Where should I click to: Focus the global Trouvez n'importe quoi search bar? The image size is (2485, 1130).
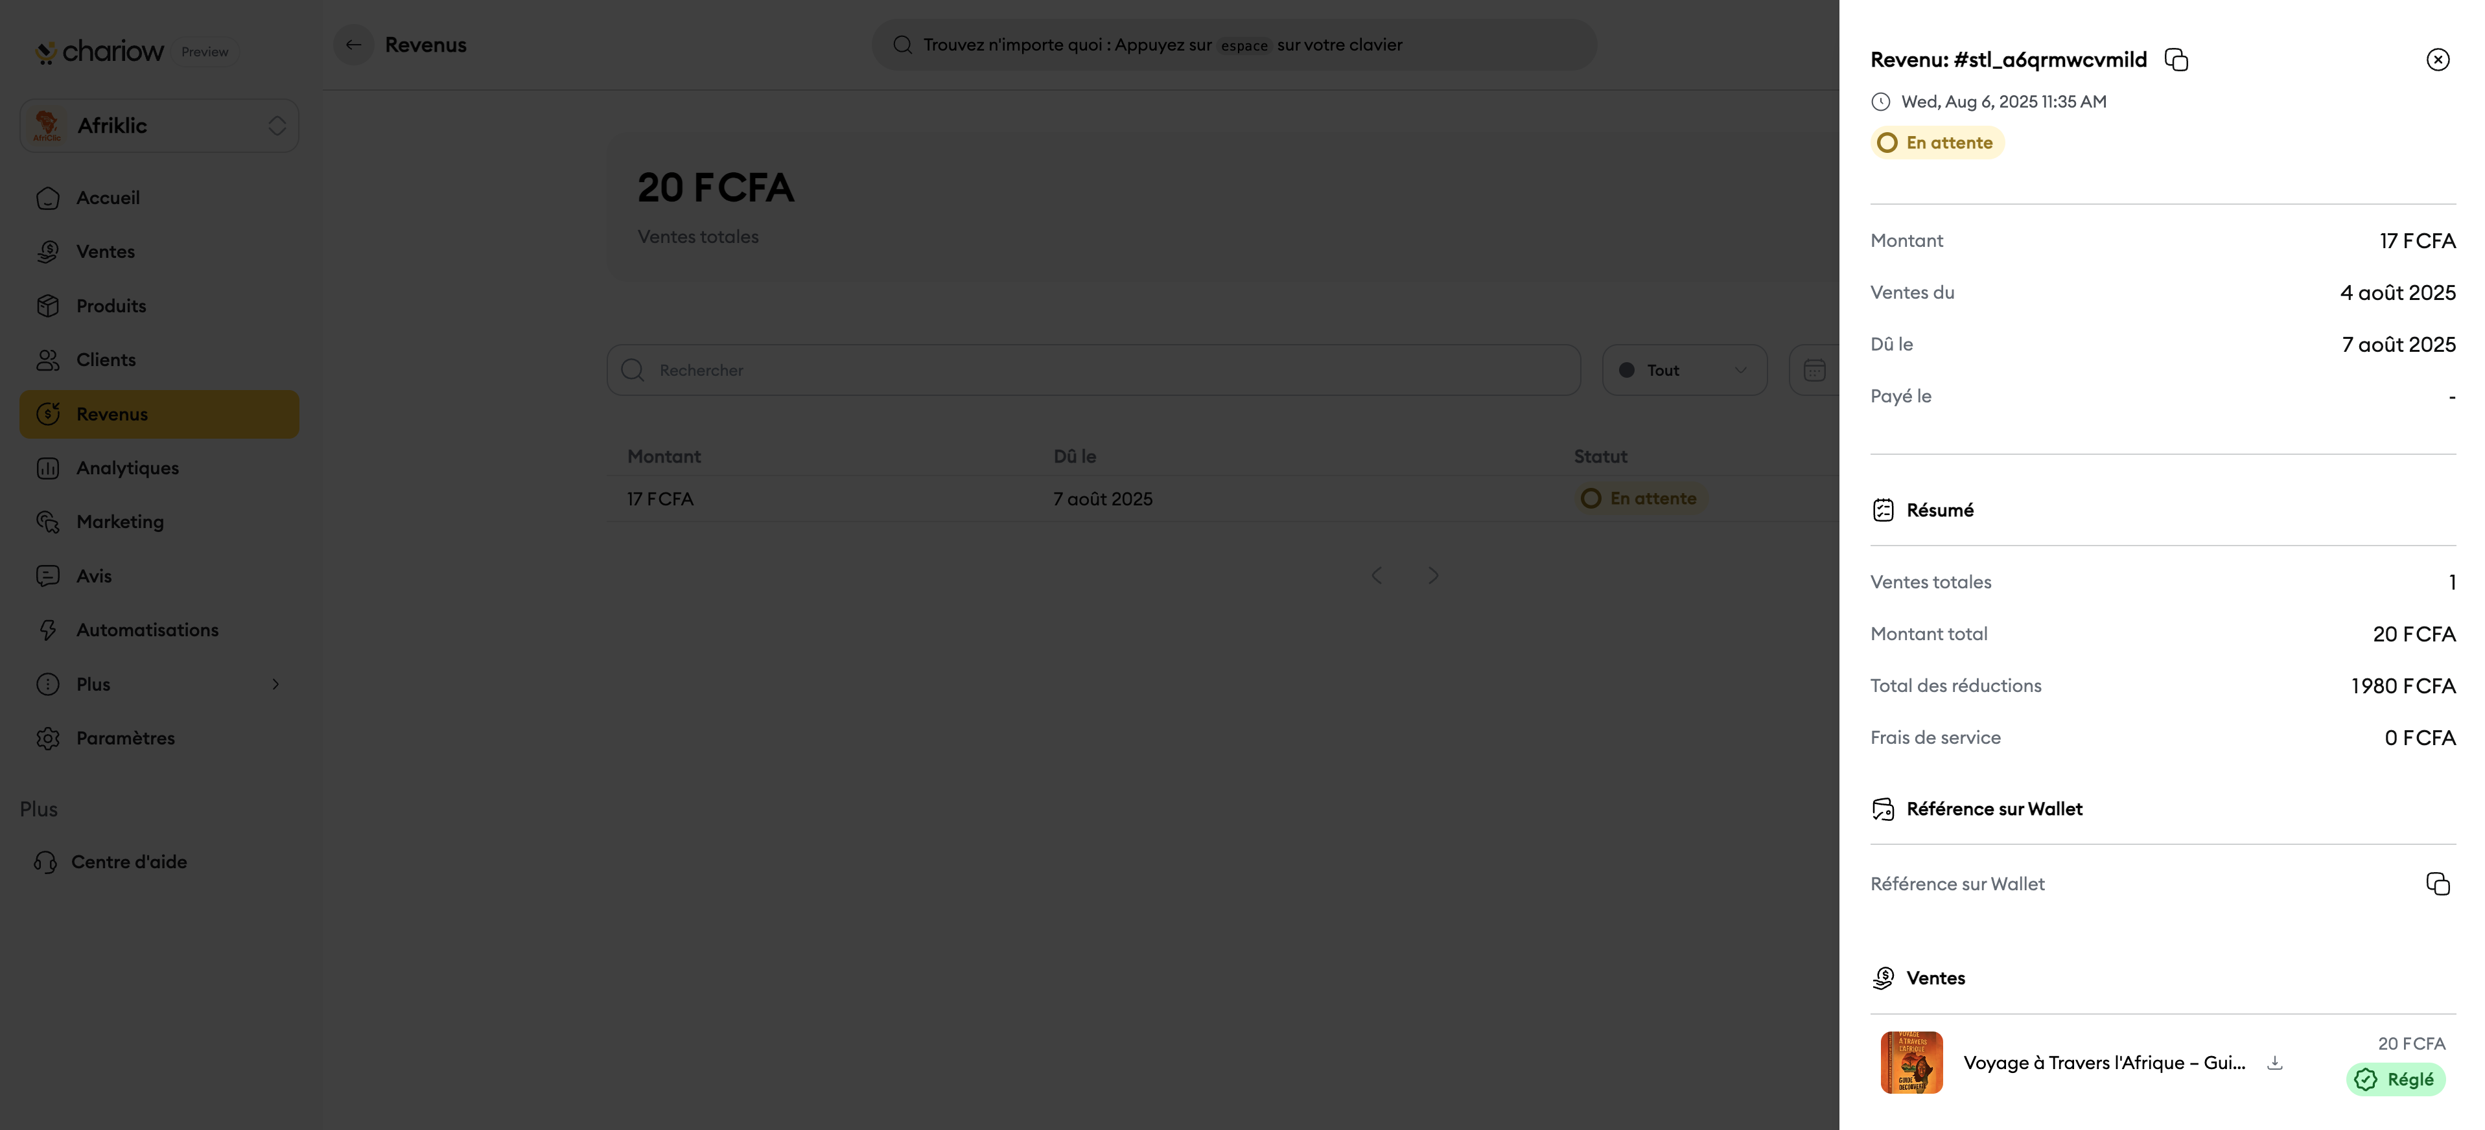point(1234,44)
